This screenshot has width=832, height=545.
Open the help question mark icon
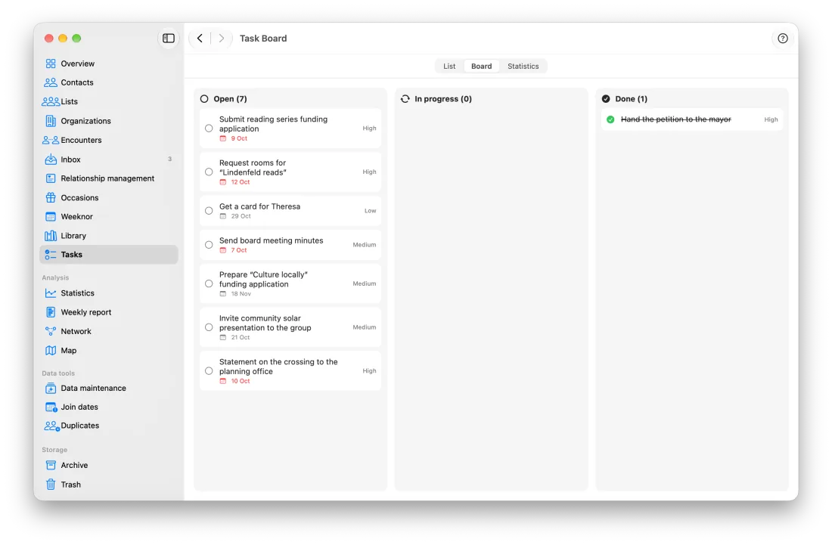pyautogui.click(x=782, y=38)
